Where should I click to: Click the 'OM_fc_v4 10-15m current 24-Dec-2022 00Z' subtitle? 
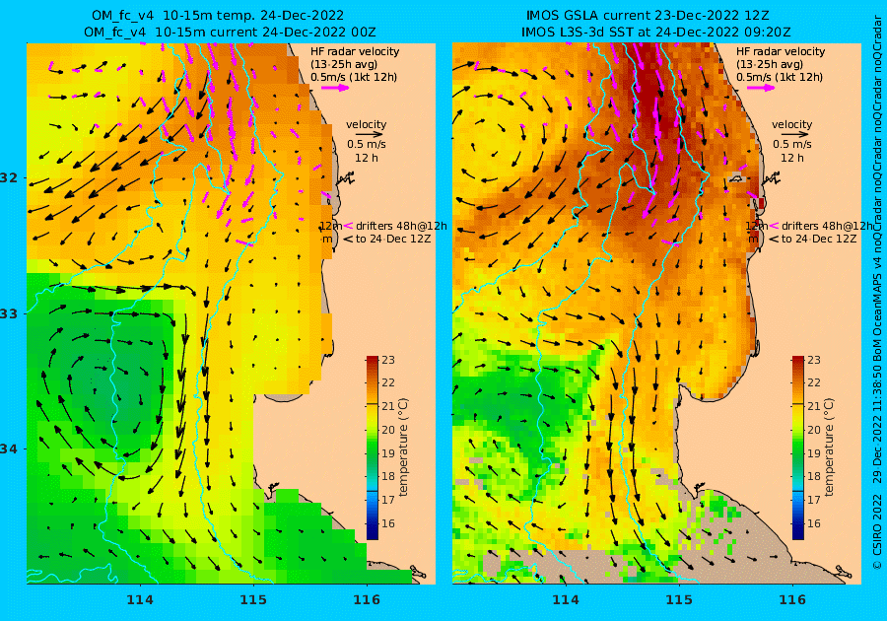point(230,33)
